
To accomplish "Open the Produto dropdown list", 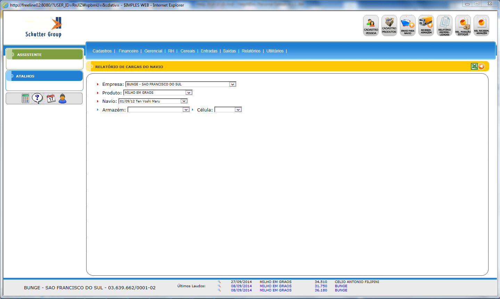I will 188,93.
